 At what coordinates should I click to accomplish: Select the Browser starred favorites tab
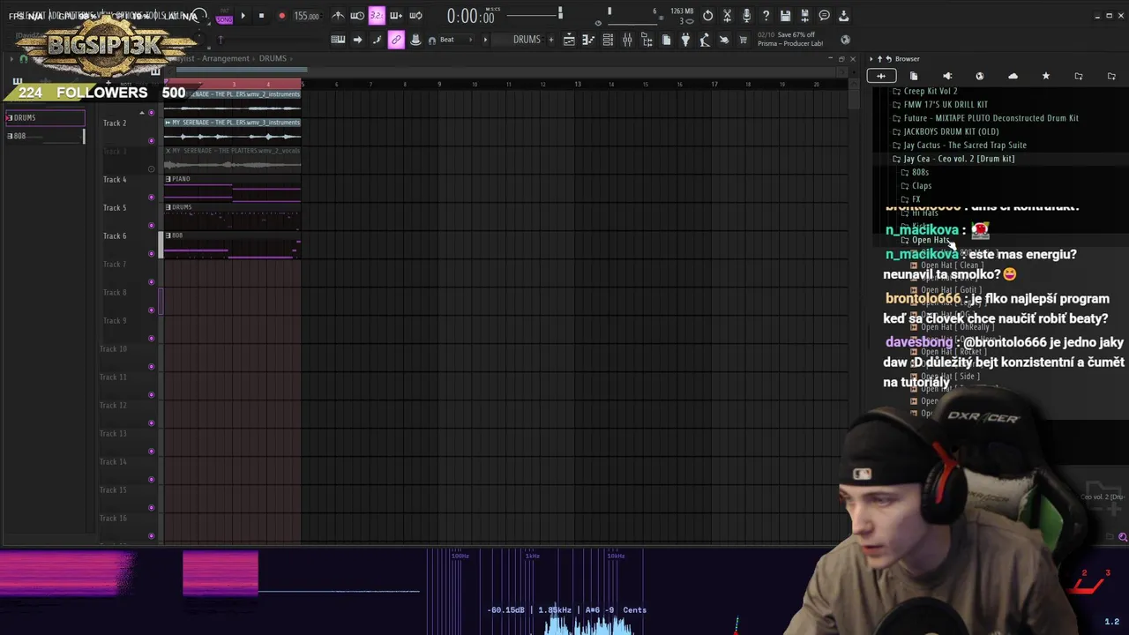(x=1046, y=76)
